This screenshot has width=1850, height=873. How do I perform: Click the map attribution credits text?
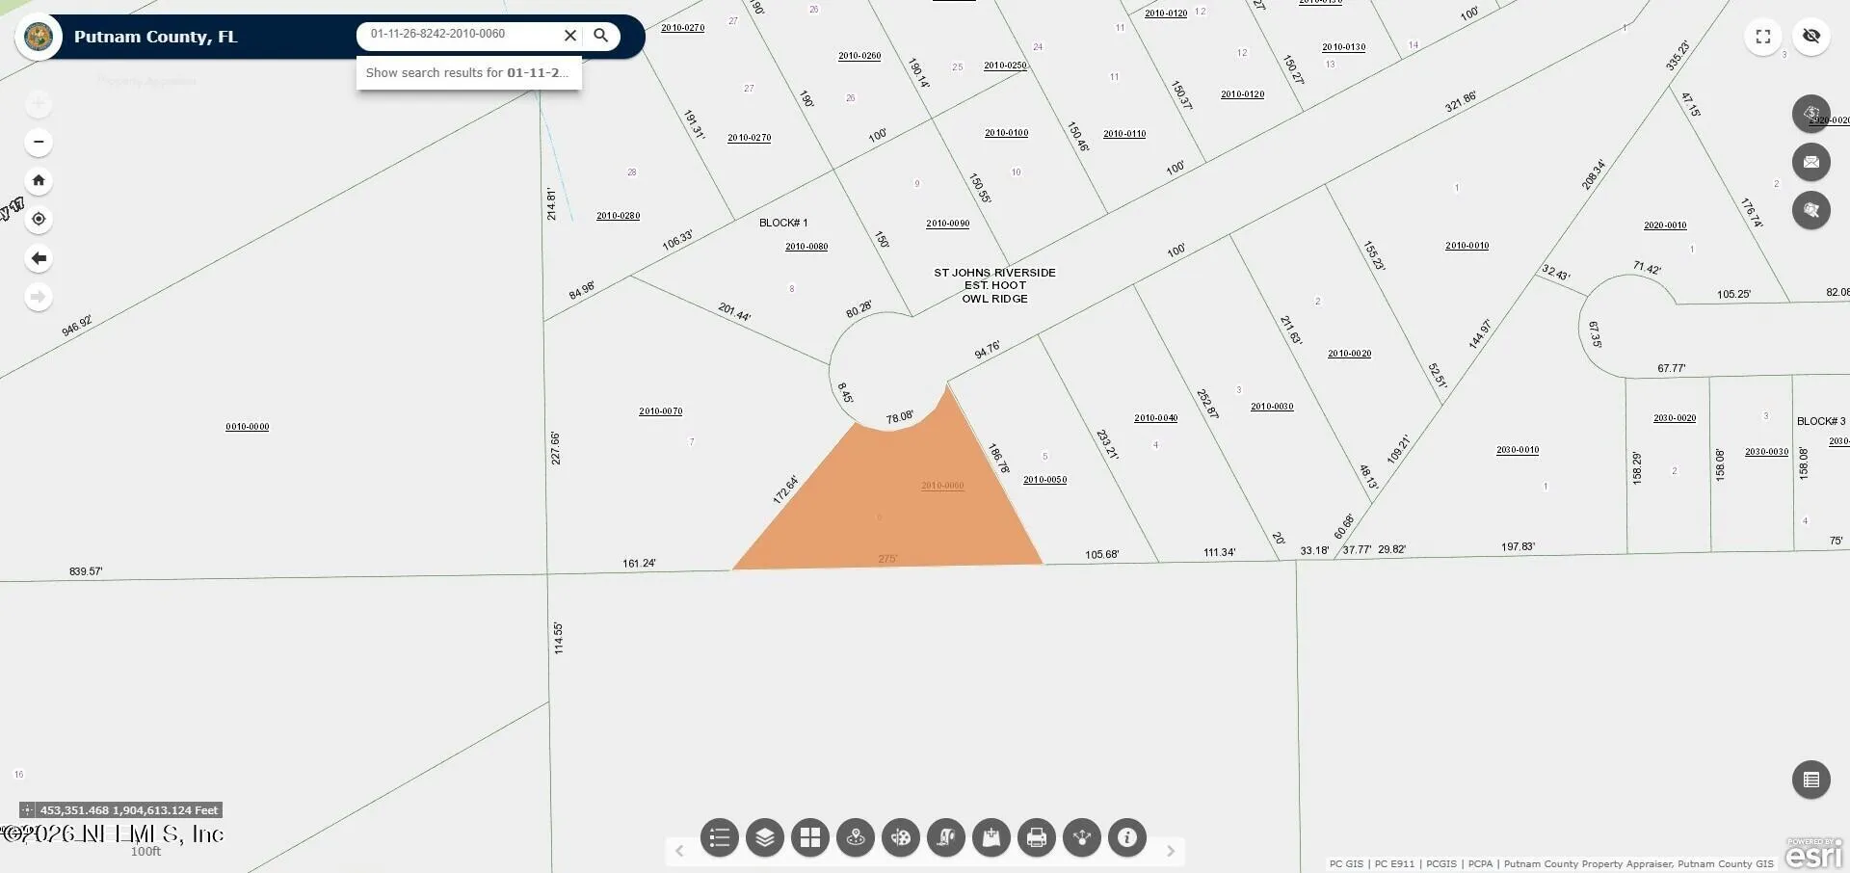click(1551, 864)
